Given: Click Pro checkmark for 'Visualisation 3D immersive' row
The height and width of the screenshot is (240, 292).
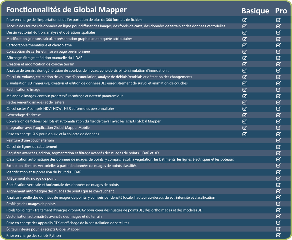Looking at the screenshot, I should point(278,83).
